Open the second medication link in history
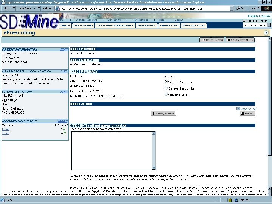Viewport: 272px width, 204px height. pyautogui.click(x=5, y=134)
